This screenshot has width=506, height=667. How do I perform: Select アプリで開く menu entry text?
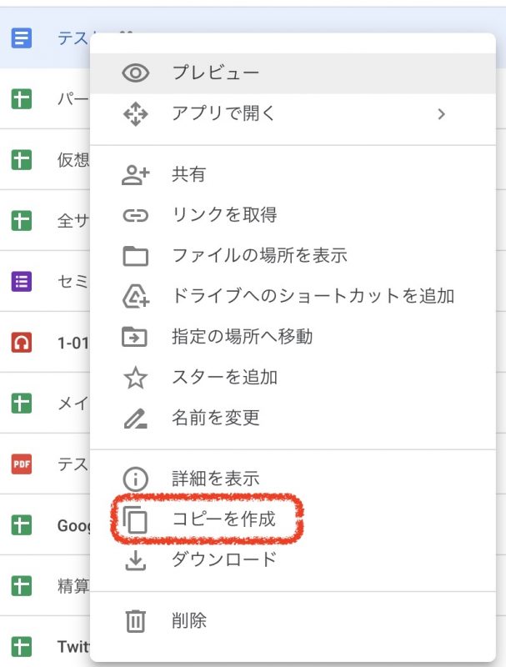(x=223, y=114)
